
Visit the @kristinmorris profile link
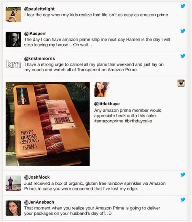(40, 58)
